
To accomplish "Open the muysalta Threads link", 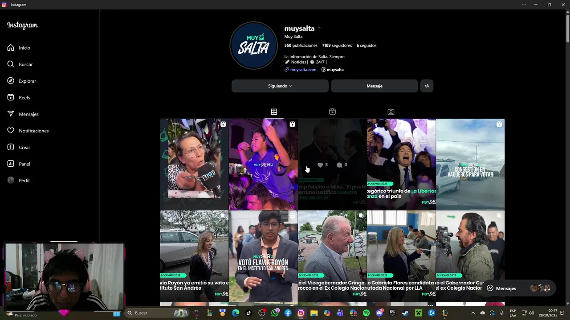I will 333,70.
